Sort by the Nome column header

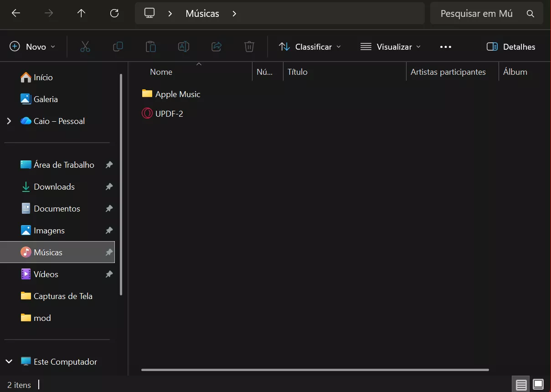161,72
